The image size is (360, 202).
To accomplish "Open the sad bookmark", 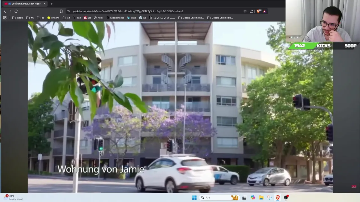I will (77, 18).
